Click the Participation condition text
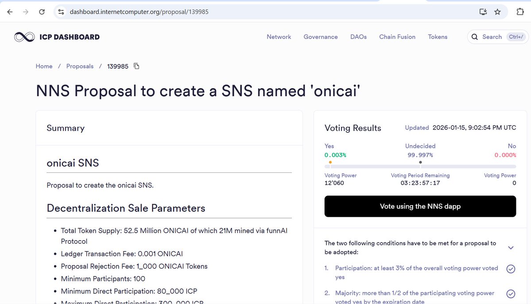Viewport: 531px width, 304px height. click(x=417, y=273)
